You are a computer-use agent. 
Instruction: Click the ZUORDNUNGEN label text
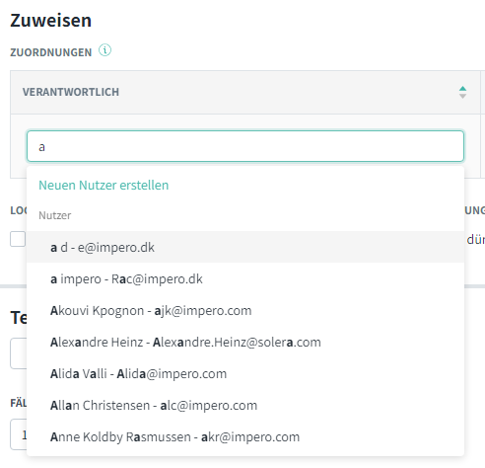[51, 52]
